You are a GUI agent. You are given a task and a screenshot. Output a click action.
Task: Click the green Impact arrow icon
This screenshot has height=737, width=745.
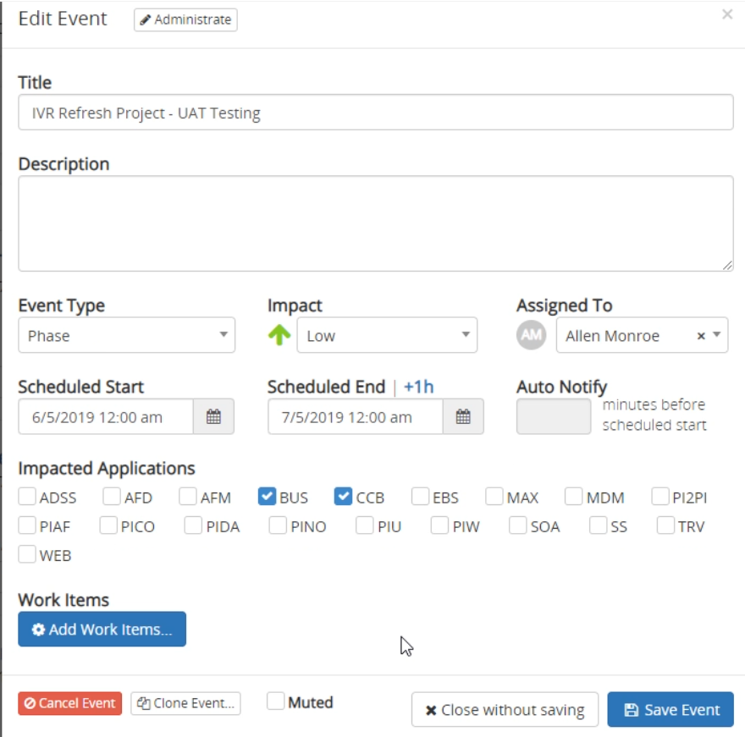(279, 335)
